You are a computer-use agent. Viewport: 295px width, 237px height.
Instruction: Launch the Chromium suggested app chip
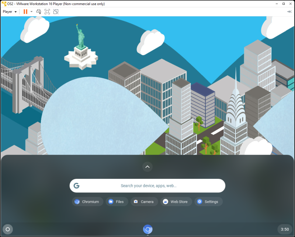[87, 202]
